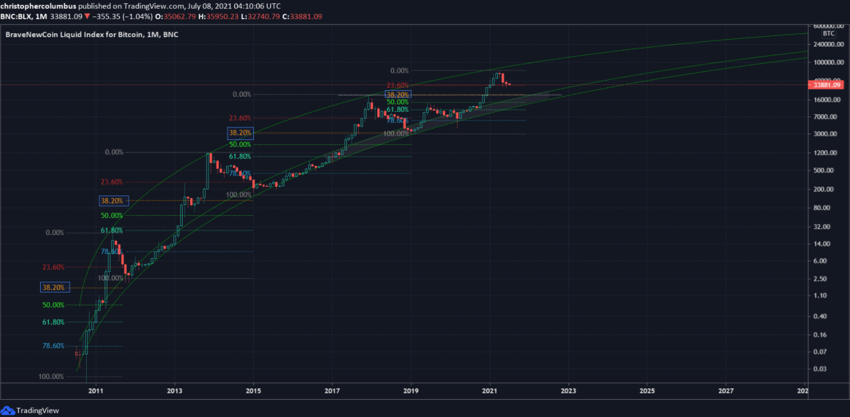Click the red down-arrow price change indicator
The image size is (850, 417).
click(x=87, y=17)
